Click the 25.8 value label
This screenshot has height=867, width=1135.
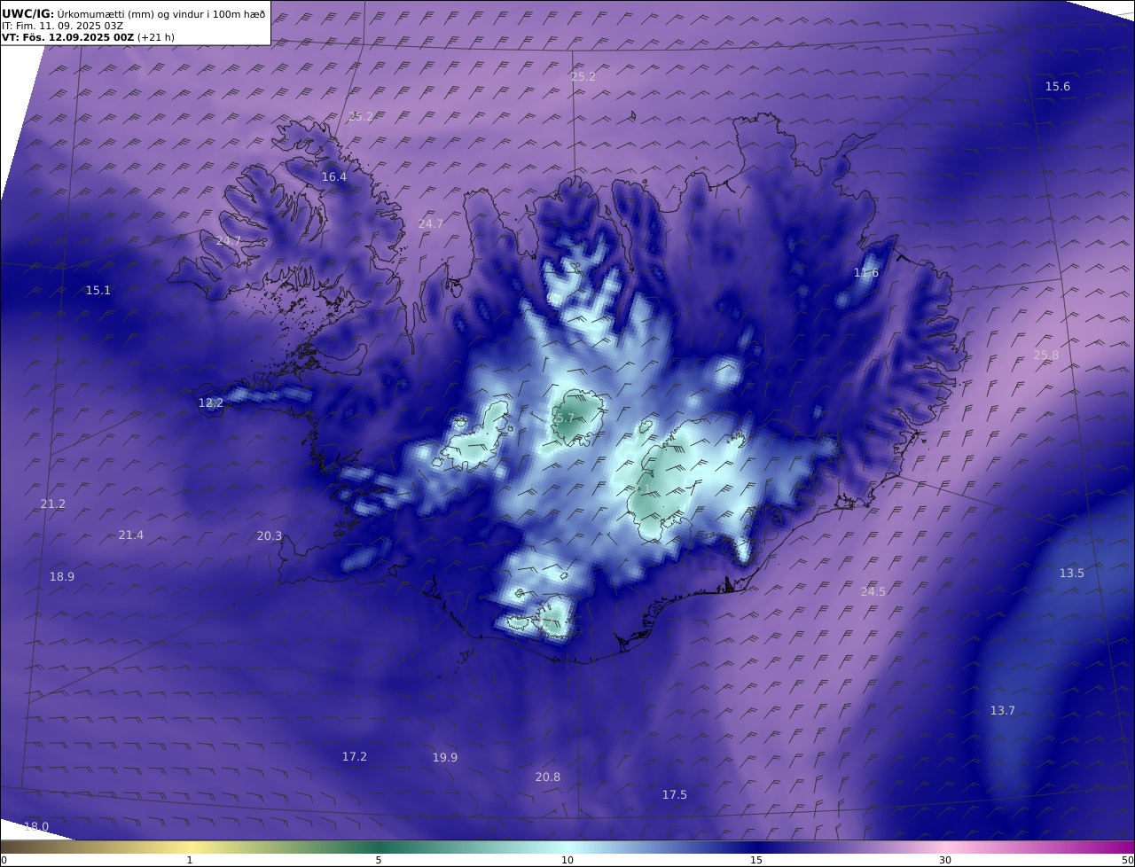pos(1046,355)
